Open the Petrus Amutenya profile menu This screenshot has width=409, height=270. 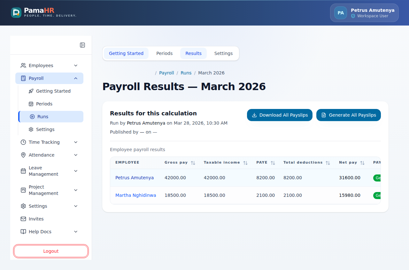364,13
